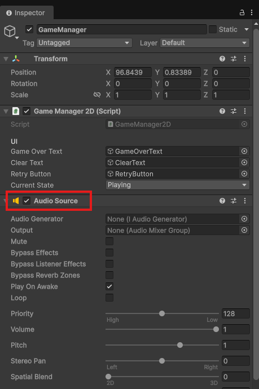The width and height of the screenshot is (259, 389).
Task: Enable the Loop checkbox
Action: pyautogui.click(x=109, y=298)
